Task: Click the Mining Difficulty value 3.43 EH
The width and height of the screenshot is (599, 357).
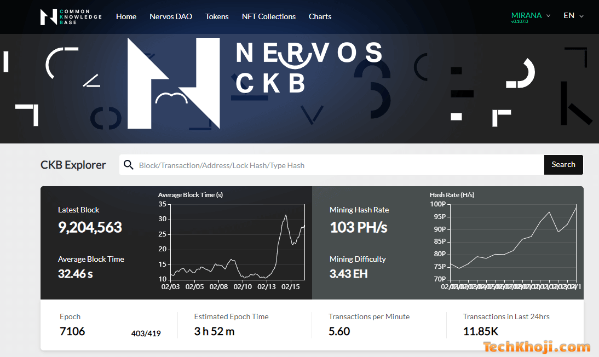Action: click(348, 274)
